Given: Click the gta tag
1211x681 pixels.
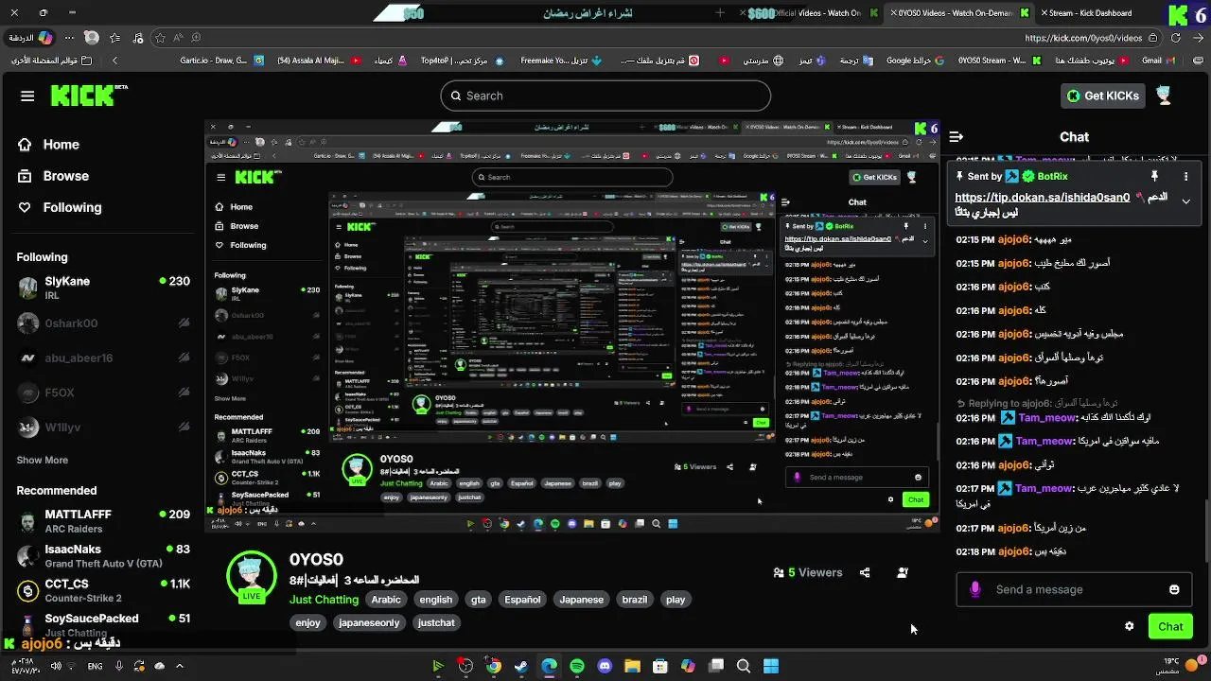Looking at the screenshot, I should coord(479,600).
